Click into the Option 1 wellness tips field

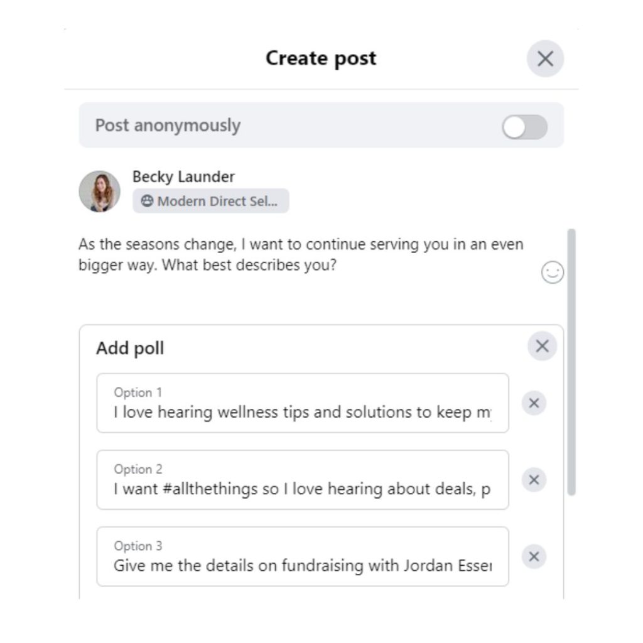tap(302, 413)
